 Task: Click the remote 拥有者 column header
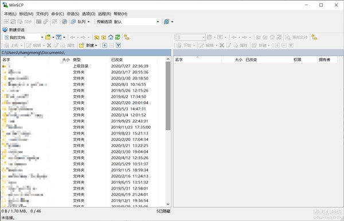(x=327, y=60)
